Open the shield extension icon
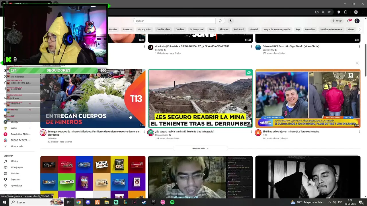Screen dimensions: 367x206 339,12
